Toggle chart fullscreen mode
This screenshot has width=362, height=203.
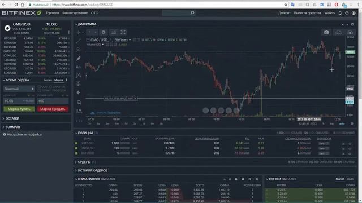tap(123, 32)
